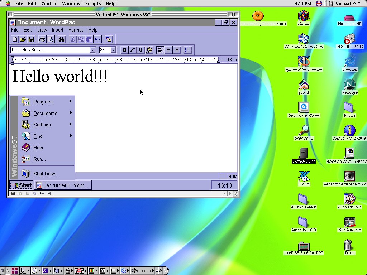Select the Find binoculars icon
Viewport: 367px width, 275px height.
[61, 40]
